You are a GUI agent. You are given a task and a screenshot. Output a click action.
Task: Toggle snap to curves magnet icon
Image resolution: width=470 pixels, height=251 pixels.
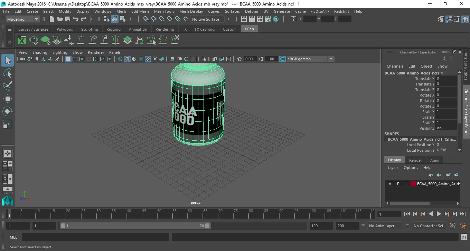pyautogui.click(x=154, y=19)
